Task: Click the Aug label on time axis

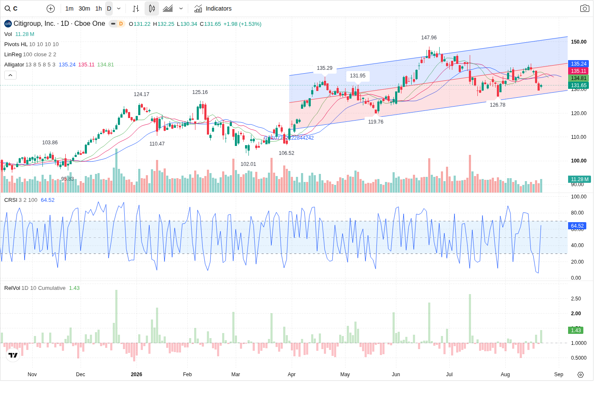Action: (x=505, y=374)
